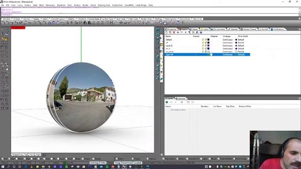Switch to Properties panel tab
301x169 pixels.
tap(171, 29)
